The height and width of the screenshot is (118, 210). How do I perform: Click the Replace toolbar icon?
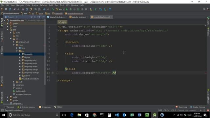[x=39, y=9]
